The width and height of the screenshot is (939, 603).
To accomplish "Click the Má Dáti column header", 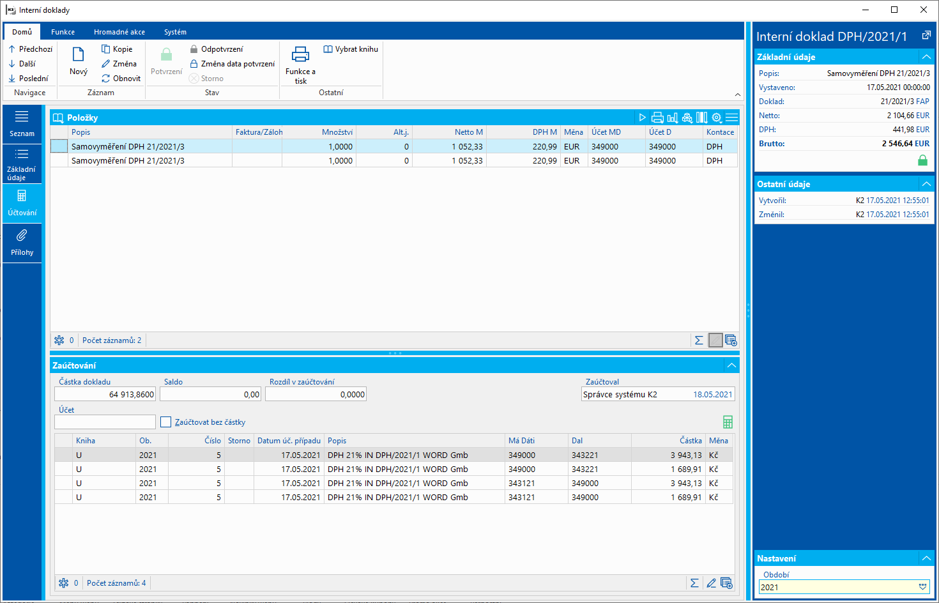I will point(537,441).
